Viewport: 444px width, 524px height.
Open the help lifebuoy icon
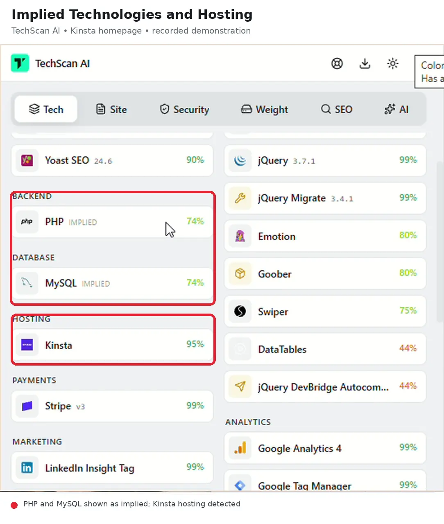coord(337,63)
